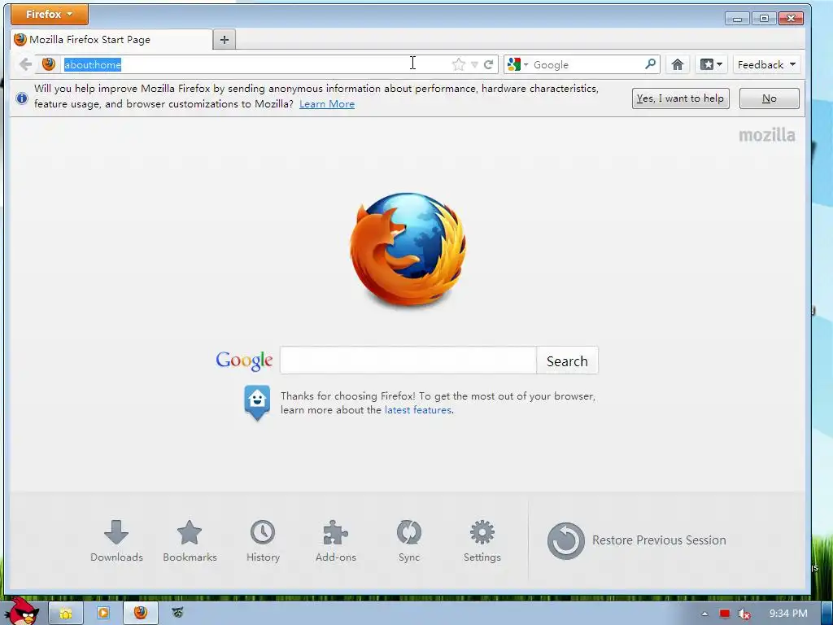Expand the URL history dropdown arrow
The width and height of the screenshot is (833, 625).
click(x=474, y=65)
